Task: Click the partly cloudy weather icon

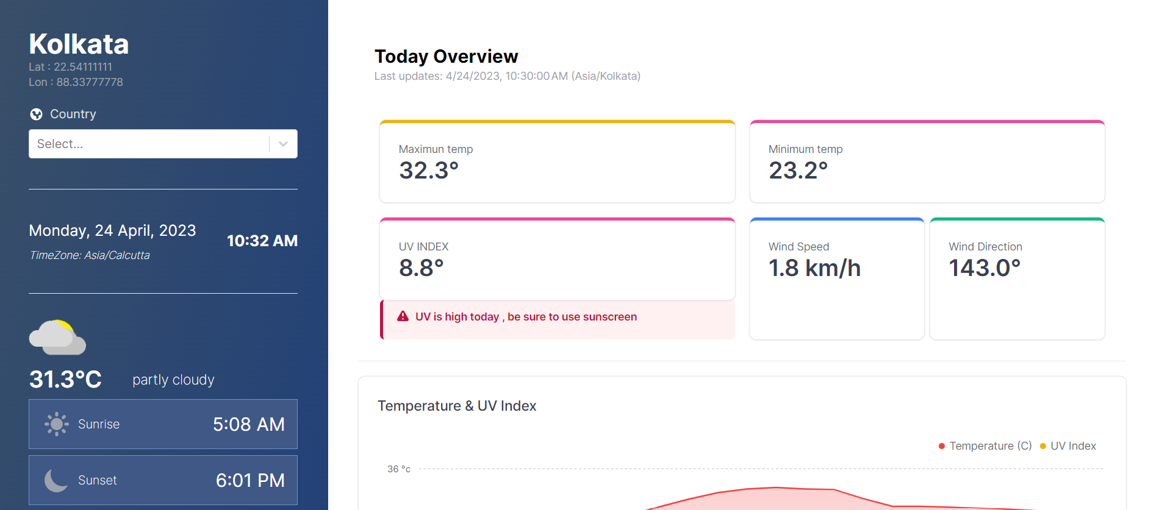Action: click(x=57, y=338)
